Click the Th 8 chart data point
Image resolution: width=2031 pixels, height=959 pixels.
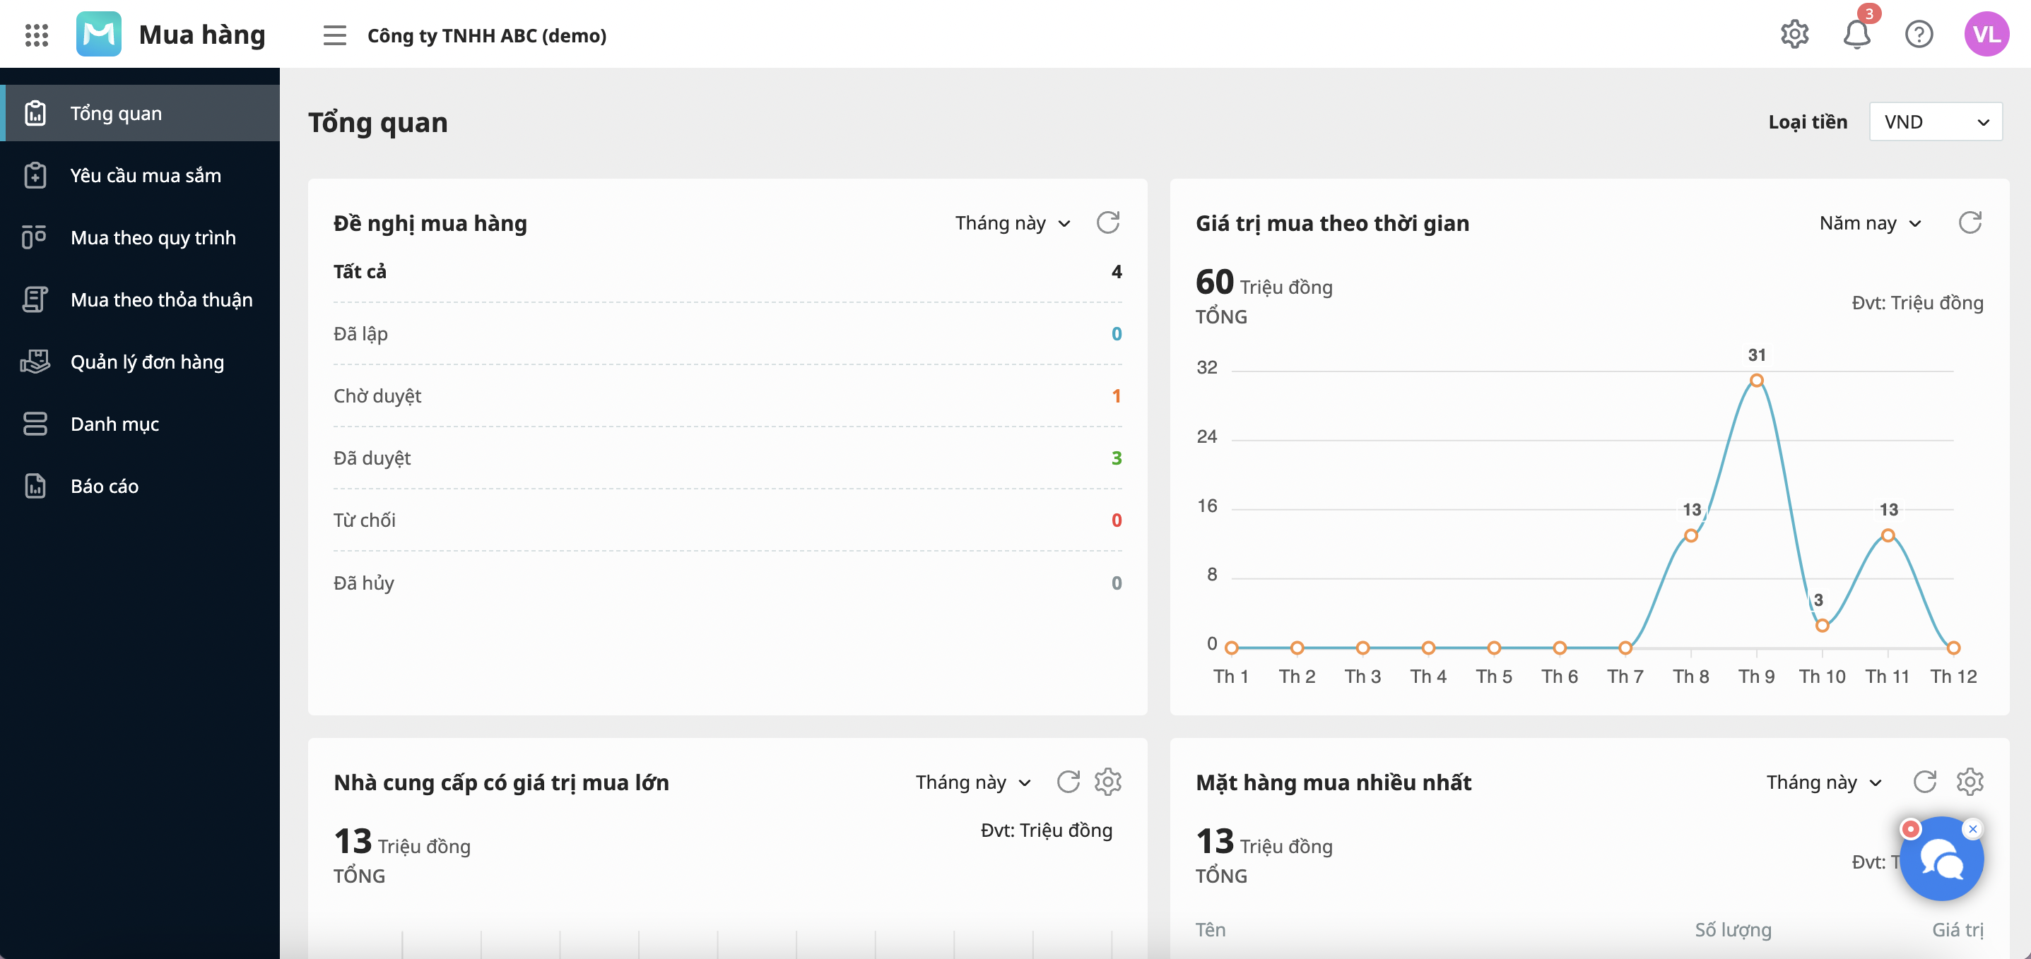(x=1690, y=536)
